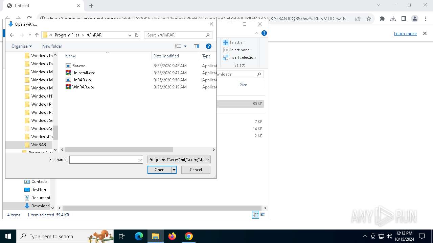
Task: Sort files by Type column
Action: pyautogui.click(x=208, y=56)
